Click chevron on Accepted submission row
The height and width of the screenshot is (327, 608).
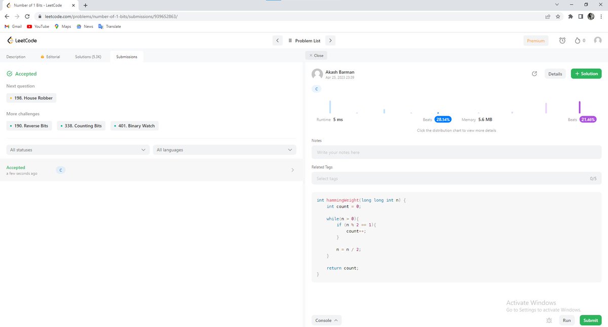pos(292,170)
